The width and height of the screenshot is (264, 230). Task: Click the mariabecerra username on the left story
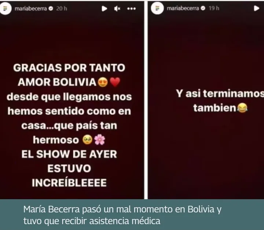coord(31,8)
